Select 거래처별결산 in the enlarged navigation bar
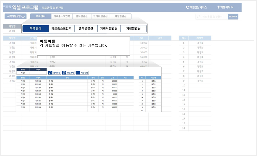257x156 pixels. (109, 28)
